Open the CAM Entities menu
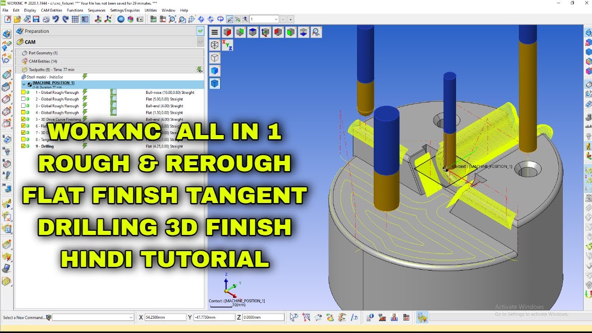 [x=51, y=10]
